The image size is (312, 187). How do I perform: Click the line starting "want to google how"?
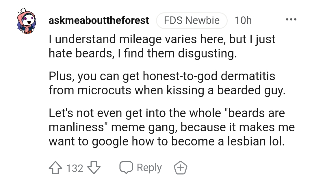coord(167,141)
